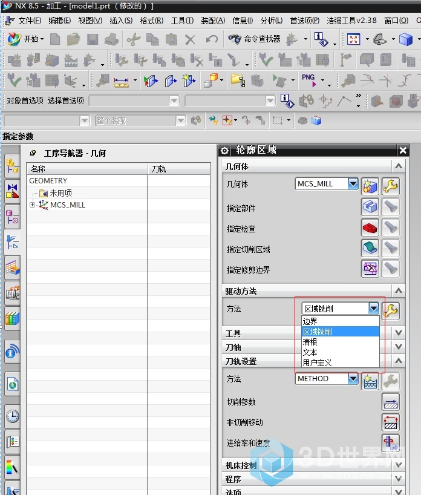Edit geometry with the wrench beside MCS_MILL
This screenshot has width=421, height=495.
coord(391,186)
